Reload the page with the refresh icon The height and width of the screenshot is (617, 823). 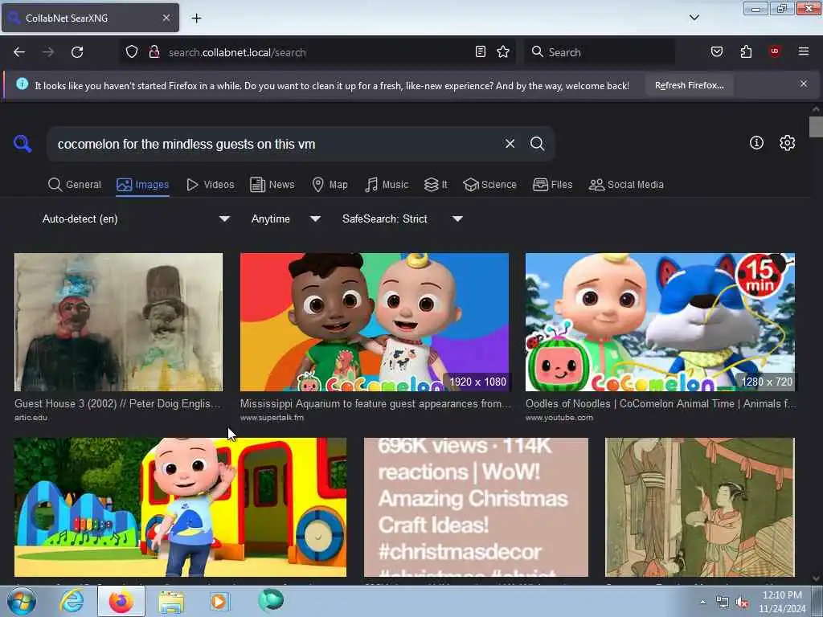point(77,52)
